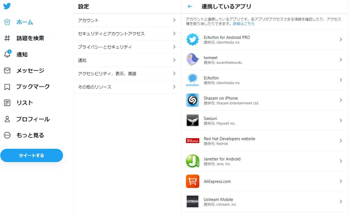The height and width of the screenshot is (214, 350).
Task: Open the ホーム menu item
Action: [24, 22]
